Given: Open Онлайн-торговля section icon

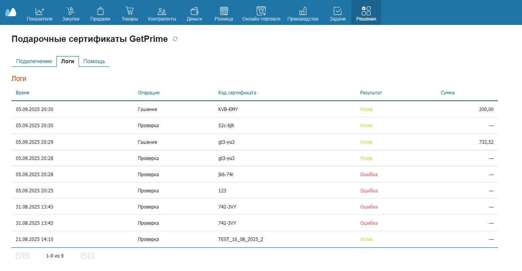Looking at the screenshot, I should pos(261,11).
